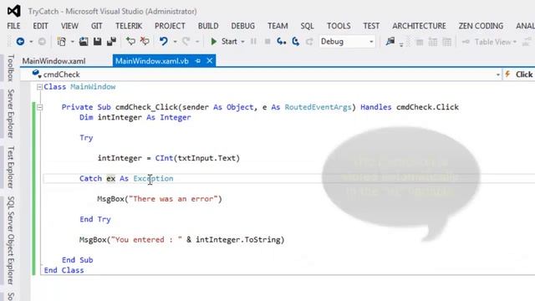Screen dimensions: 535x301
Task: Navigate backward with the blue arrow
Action: pyautogui.click(x=20, y=42)
